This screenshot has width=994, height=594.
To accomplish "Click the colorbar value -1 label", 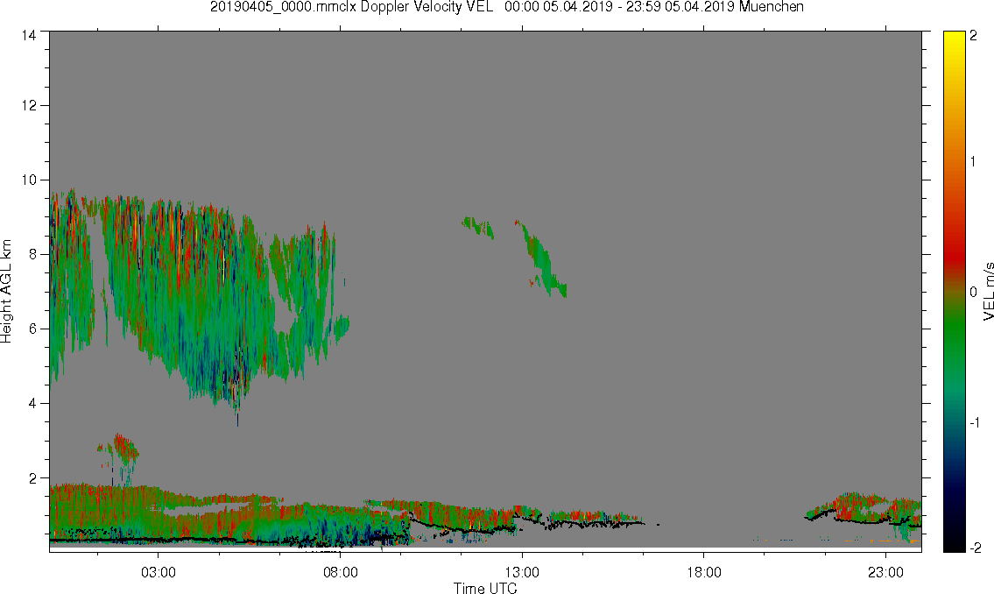I will (x=975, y=422).
